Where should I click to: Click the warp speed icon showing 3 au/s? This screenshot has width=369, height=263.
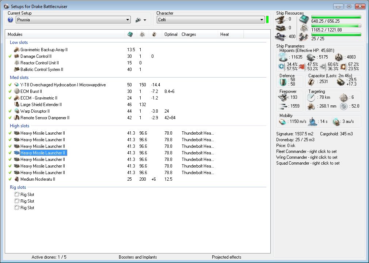click(336, 121)
